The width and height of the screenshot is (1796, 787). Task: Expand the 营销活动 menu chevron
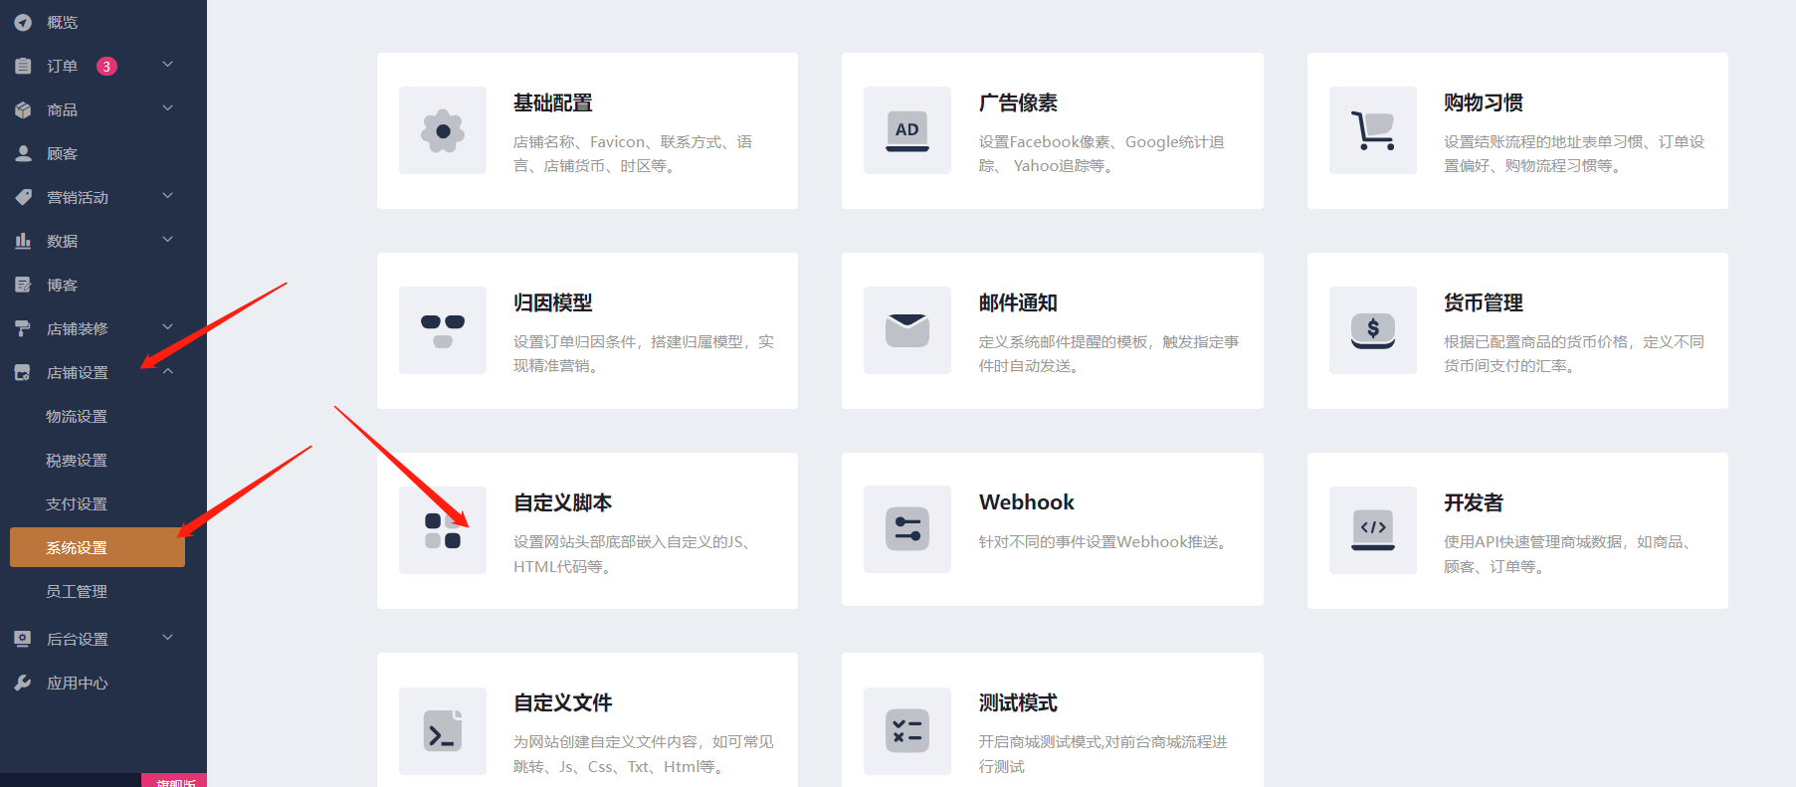[x=167, y=196]
